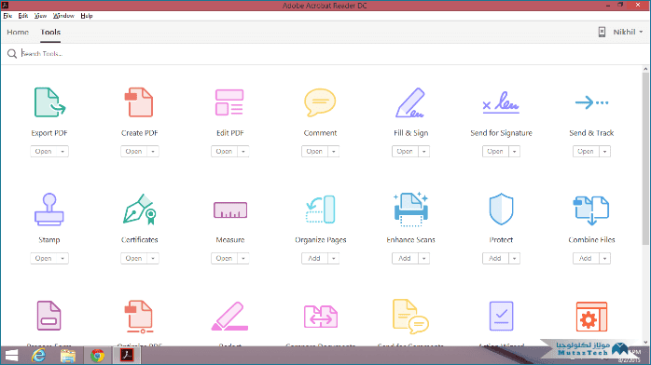Select the Measure ruler icon

point(230,210)
